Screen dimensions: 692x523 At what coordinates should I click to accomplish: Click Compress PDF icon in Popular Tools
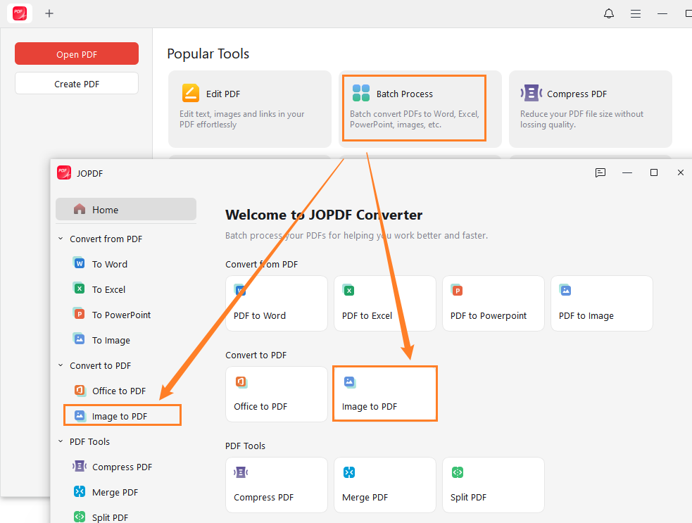click(531, 93)
